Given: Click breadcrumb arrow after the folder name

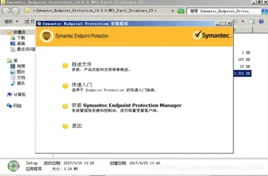Looking at the screenshot, I should click(155, 11).
